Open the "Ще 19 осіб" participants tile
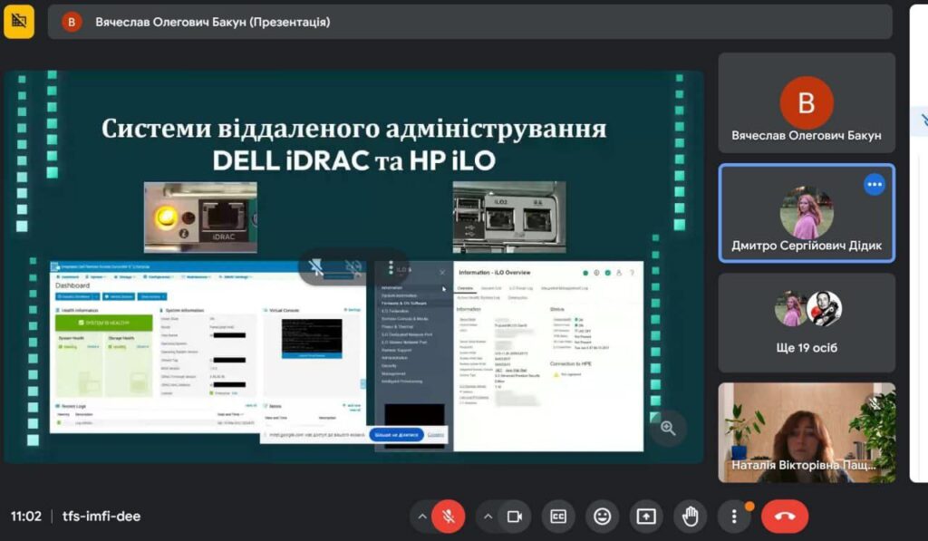Image resolution: width=928 pixels, height=541 pixels. coord(806,323)
